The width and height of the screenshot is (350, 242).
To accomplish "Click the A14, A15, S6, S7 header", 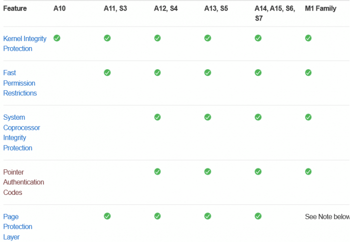I will (274, 13).
